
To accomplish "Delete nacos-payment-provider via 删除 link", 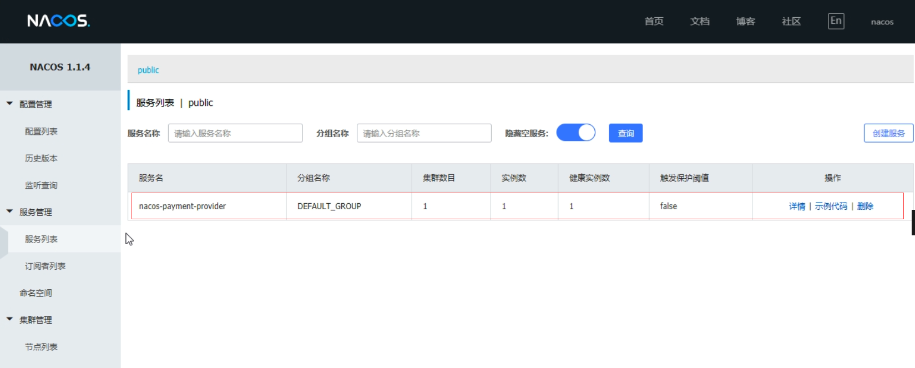I will click(865, 206).
